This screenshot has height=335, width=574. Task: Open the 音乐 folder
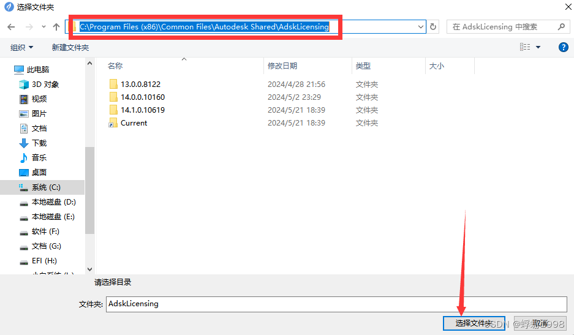click(39, 157)
